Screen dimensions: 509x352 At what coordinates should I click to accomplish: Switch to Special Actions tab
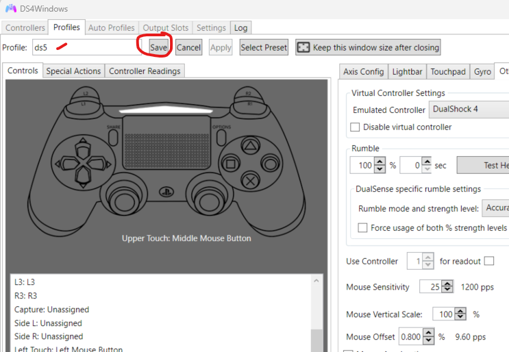coord(73,71)
